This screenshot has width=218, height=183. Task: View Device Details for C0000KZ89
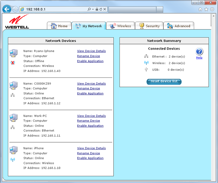91,84
